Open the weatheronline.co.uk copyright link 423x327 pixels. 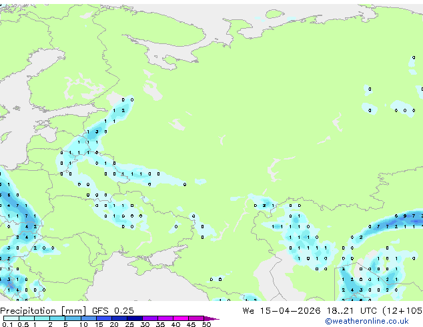[x=367, y=321]
